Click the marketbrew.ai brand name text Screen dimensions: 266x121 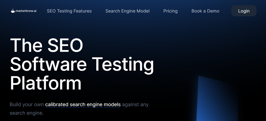(x=26, y=11)
